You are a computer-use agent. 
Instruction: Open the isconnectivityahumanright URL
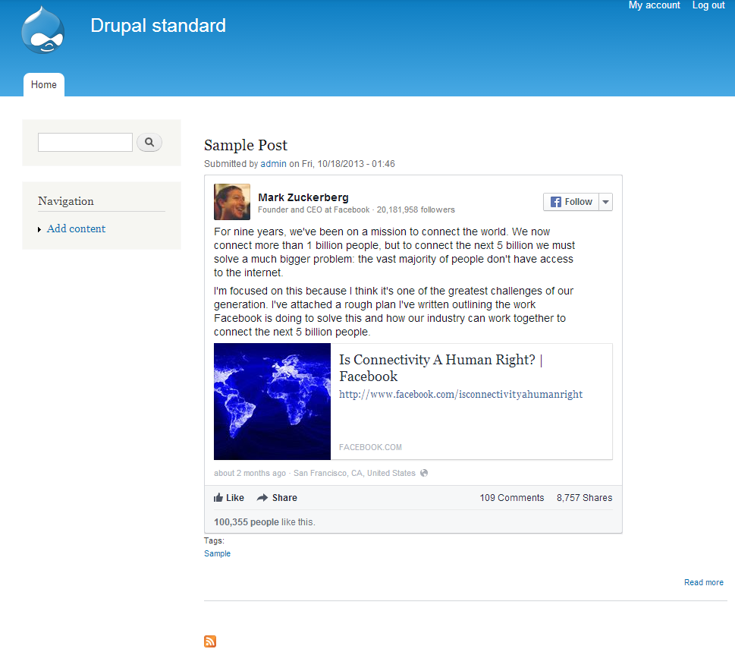(460, 395)
